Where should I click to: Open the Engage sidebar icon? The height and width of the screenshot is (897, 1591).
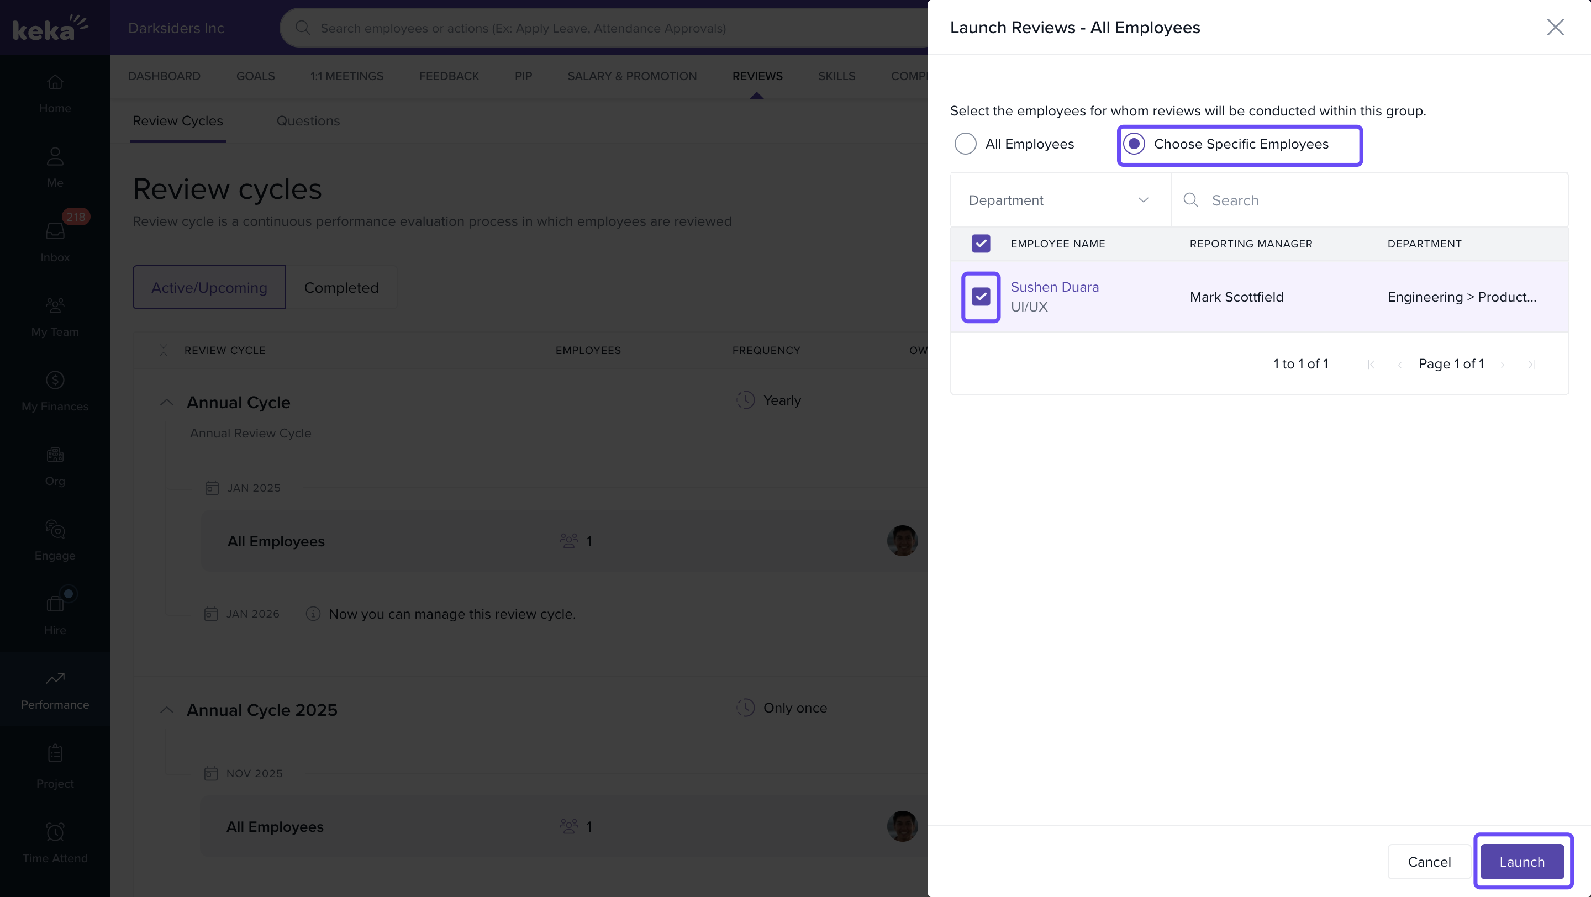coord(55,540)
